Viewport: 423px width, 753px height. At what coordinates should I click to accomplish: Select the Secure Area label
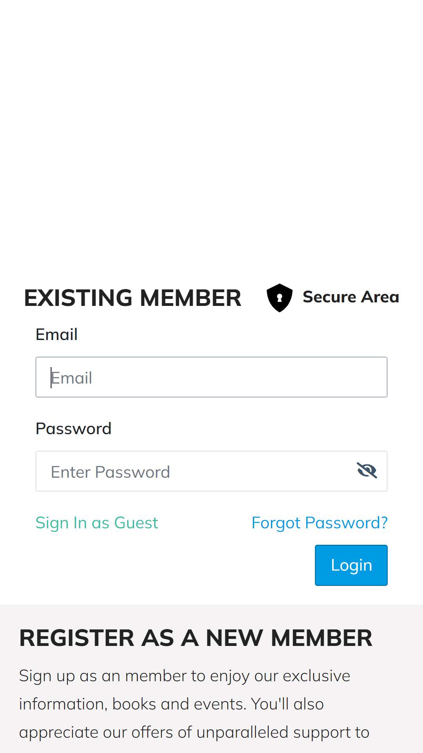pyautogui.click(x=351, y=297)
